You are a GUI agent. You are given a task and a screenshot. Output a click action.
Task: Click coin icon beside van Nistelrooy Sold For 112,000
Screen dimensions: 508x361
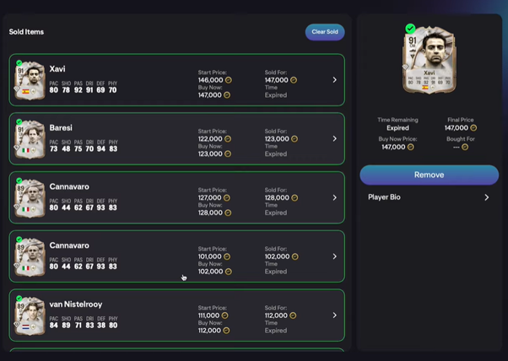293,315
